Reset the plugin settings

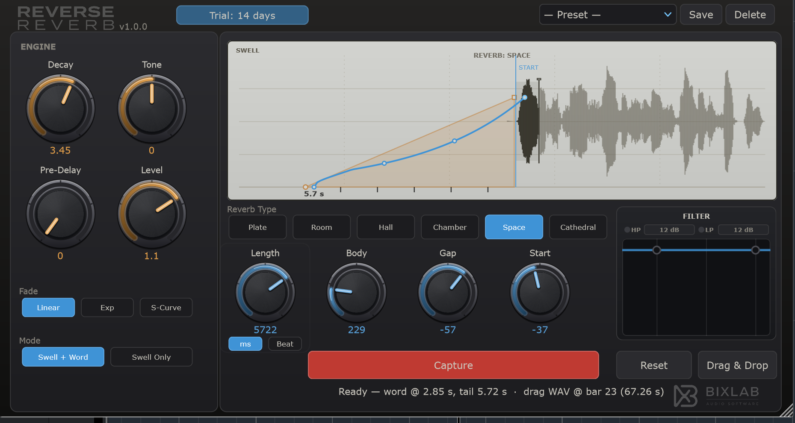[x=654, y=365]
